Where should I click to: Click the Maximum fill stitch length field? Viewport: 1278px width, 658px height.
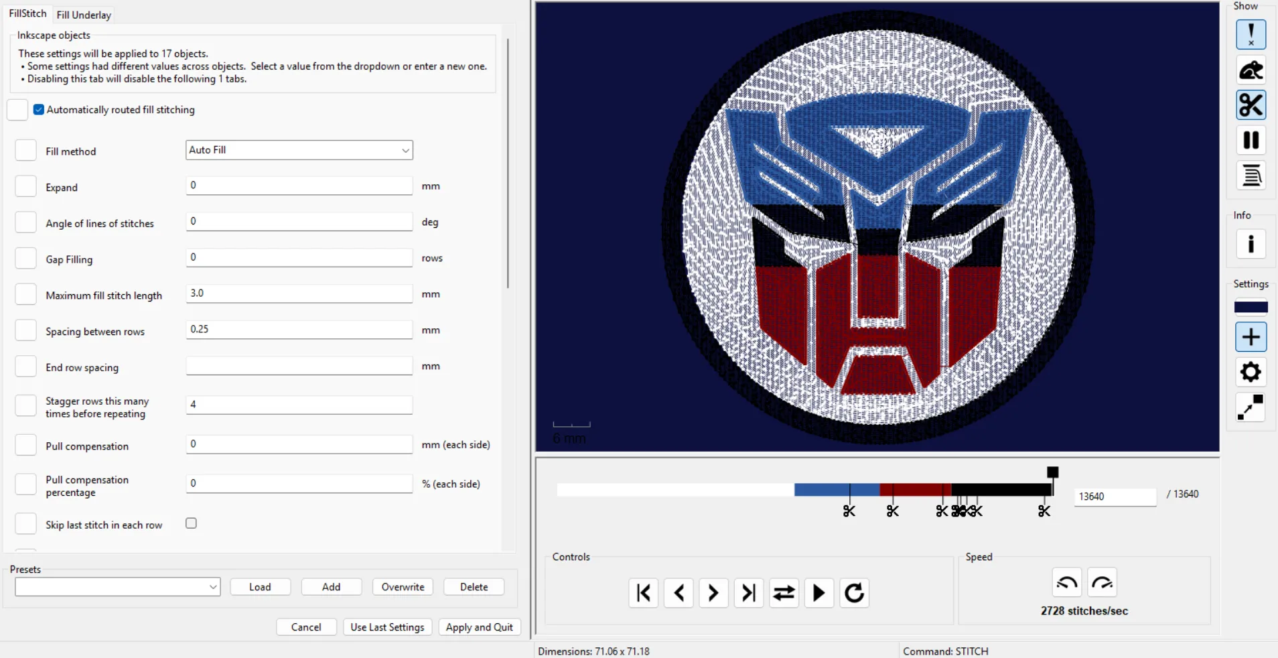tap(299, 293)
